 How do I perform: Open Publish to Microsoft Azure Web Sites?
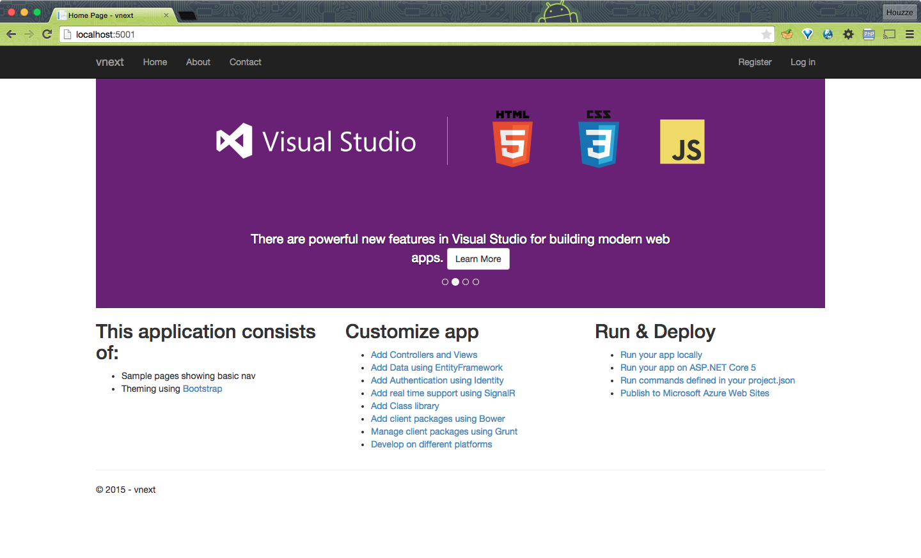click(695, 393)
